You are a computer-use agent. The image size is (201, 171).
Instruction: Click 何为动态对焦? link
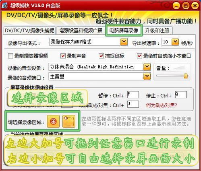pyautogui.click(x=162, y=105)
